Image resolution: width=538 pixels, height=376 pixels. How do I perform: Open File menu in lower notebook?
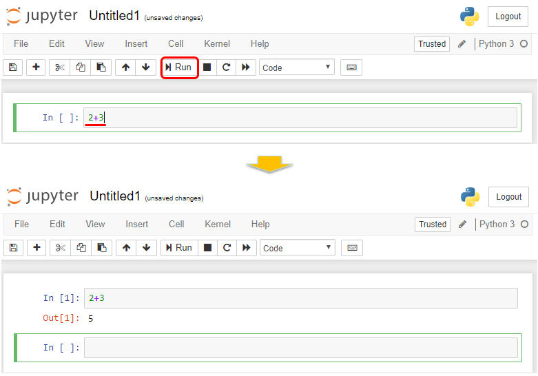click(21, 224)
